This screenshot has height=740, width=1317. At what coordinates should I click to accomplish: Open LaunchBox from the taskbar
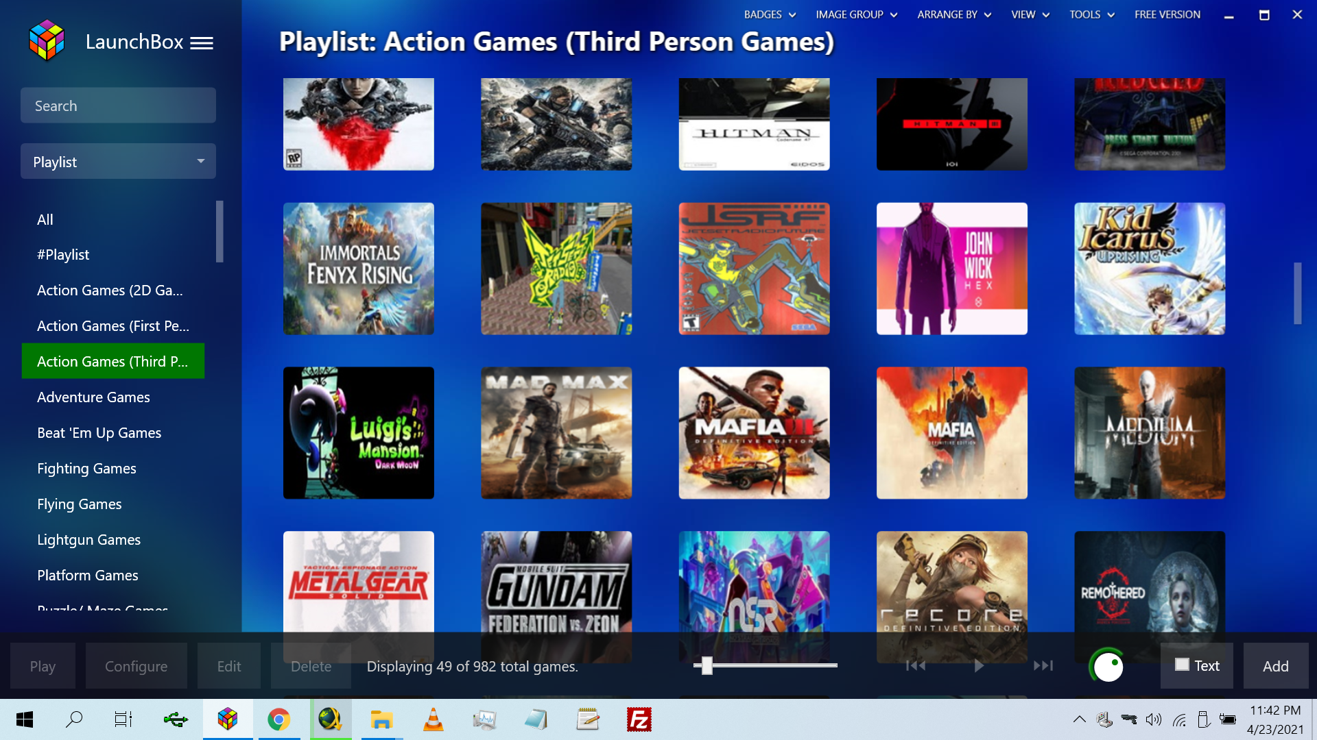pos(228,719)
